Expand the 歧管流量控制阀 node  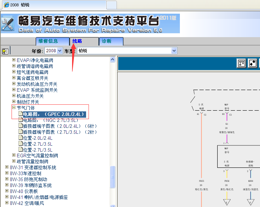[x=14, y=161]
